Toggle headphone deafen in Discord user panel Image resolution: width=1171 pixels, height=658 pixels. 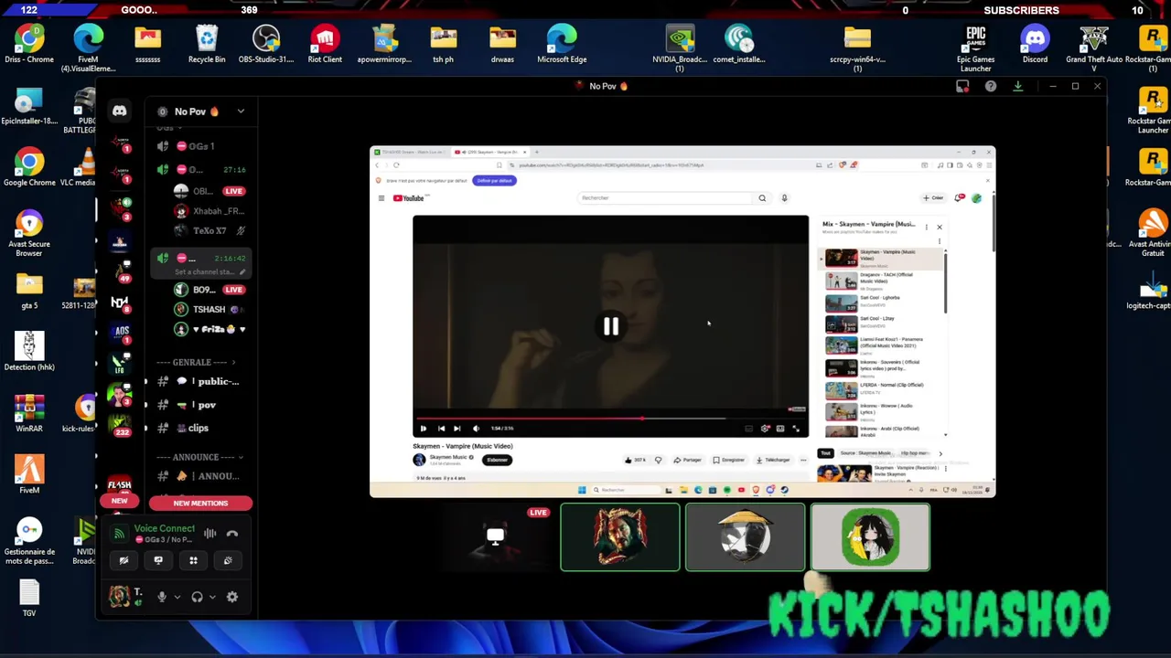pos(197,597)
